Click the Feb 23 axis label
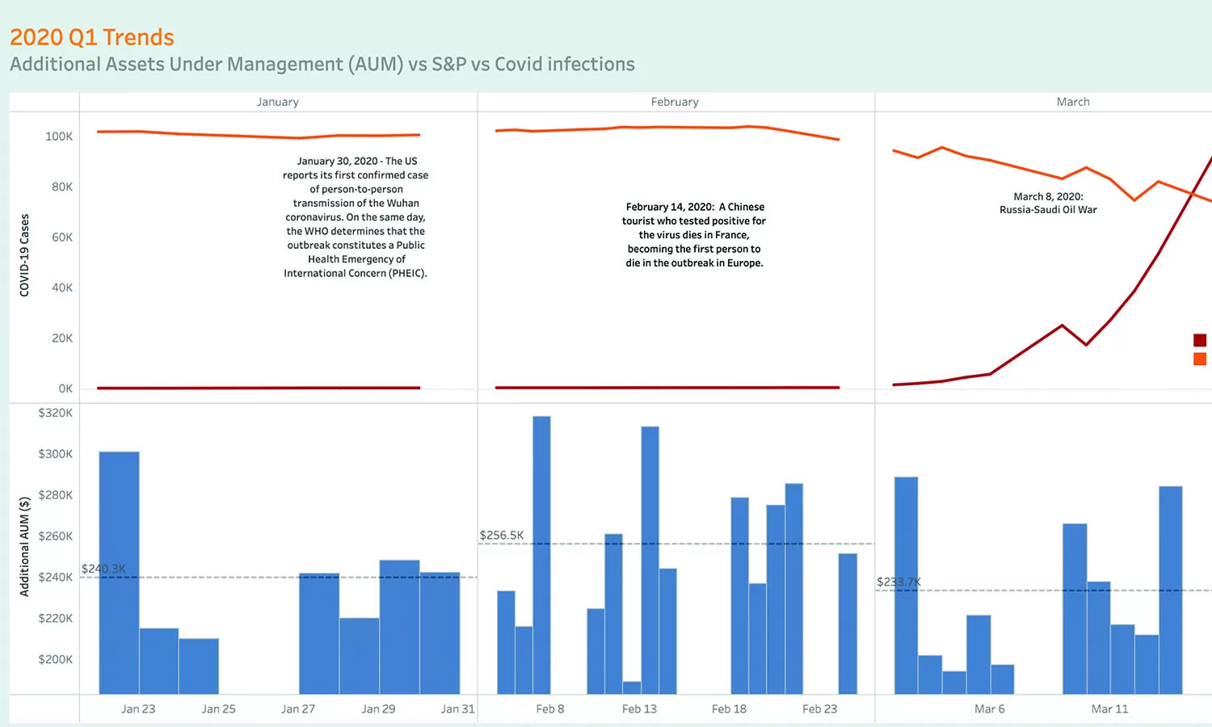 (x=819, y=708)
